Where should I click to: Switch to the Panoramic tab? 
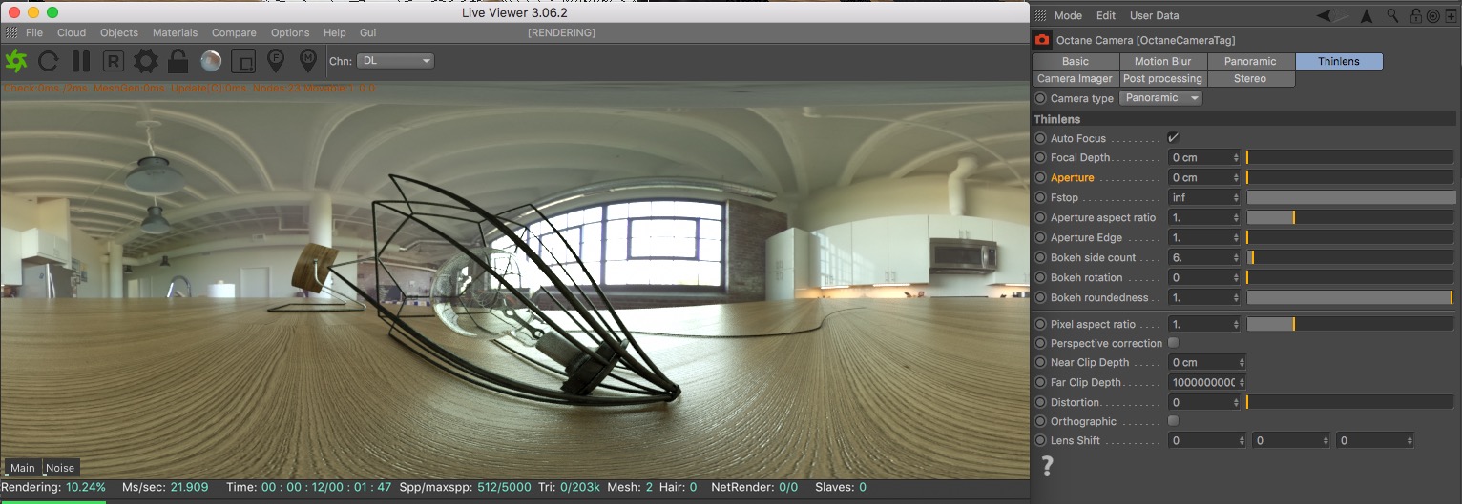[1250, 61]
